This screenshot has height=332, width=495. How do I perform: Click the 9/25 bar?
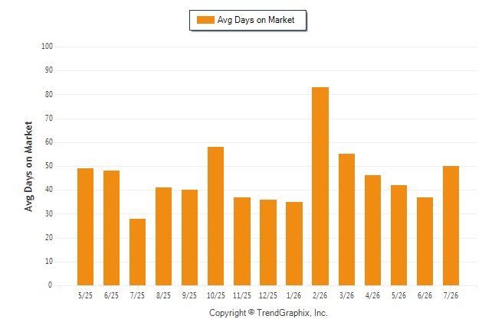pos(190,237)
